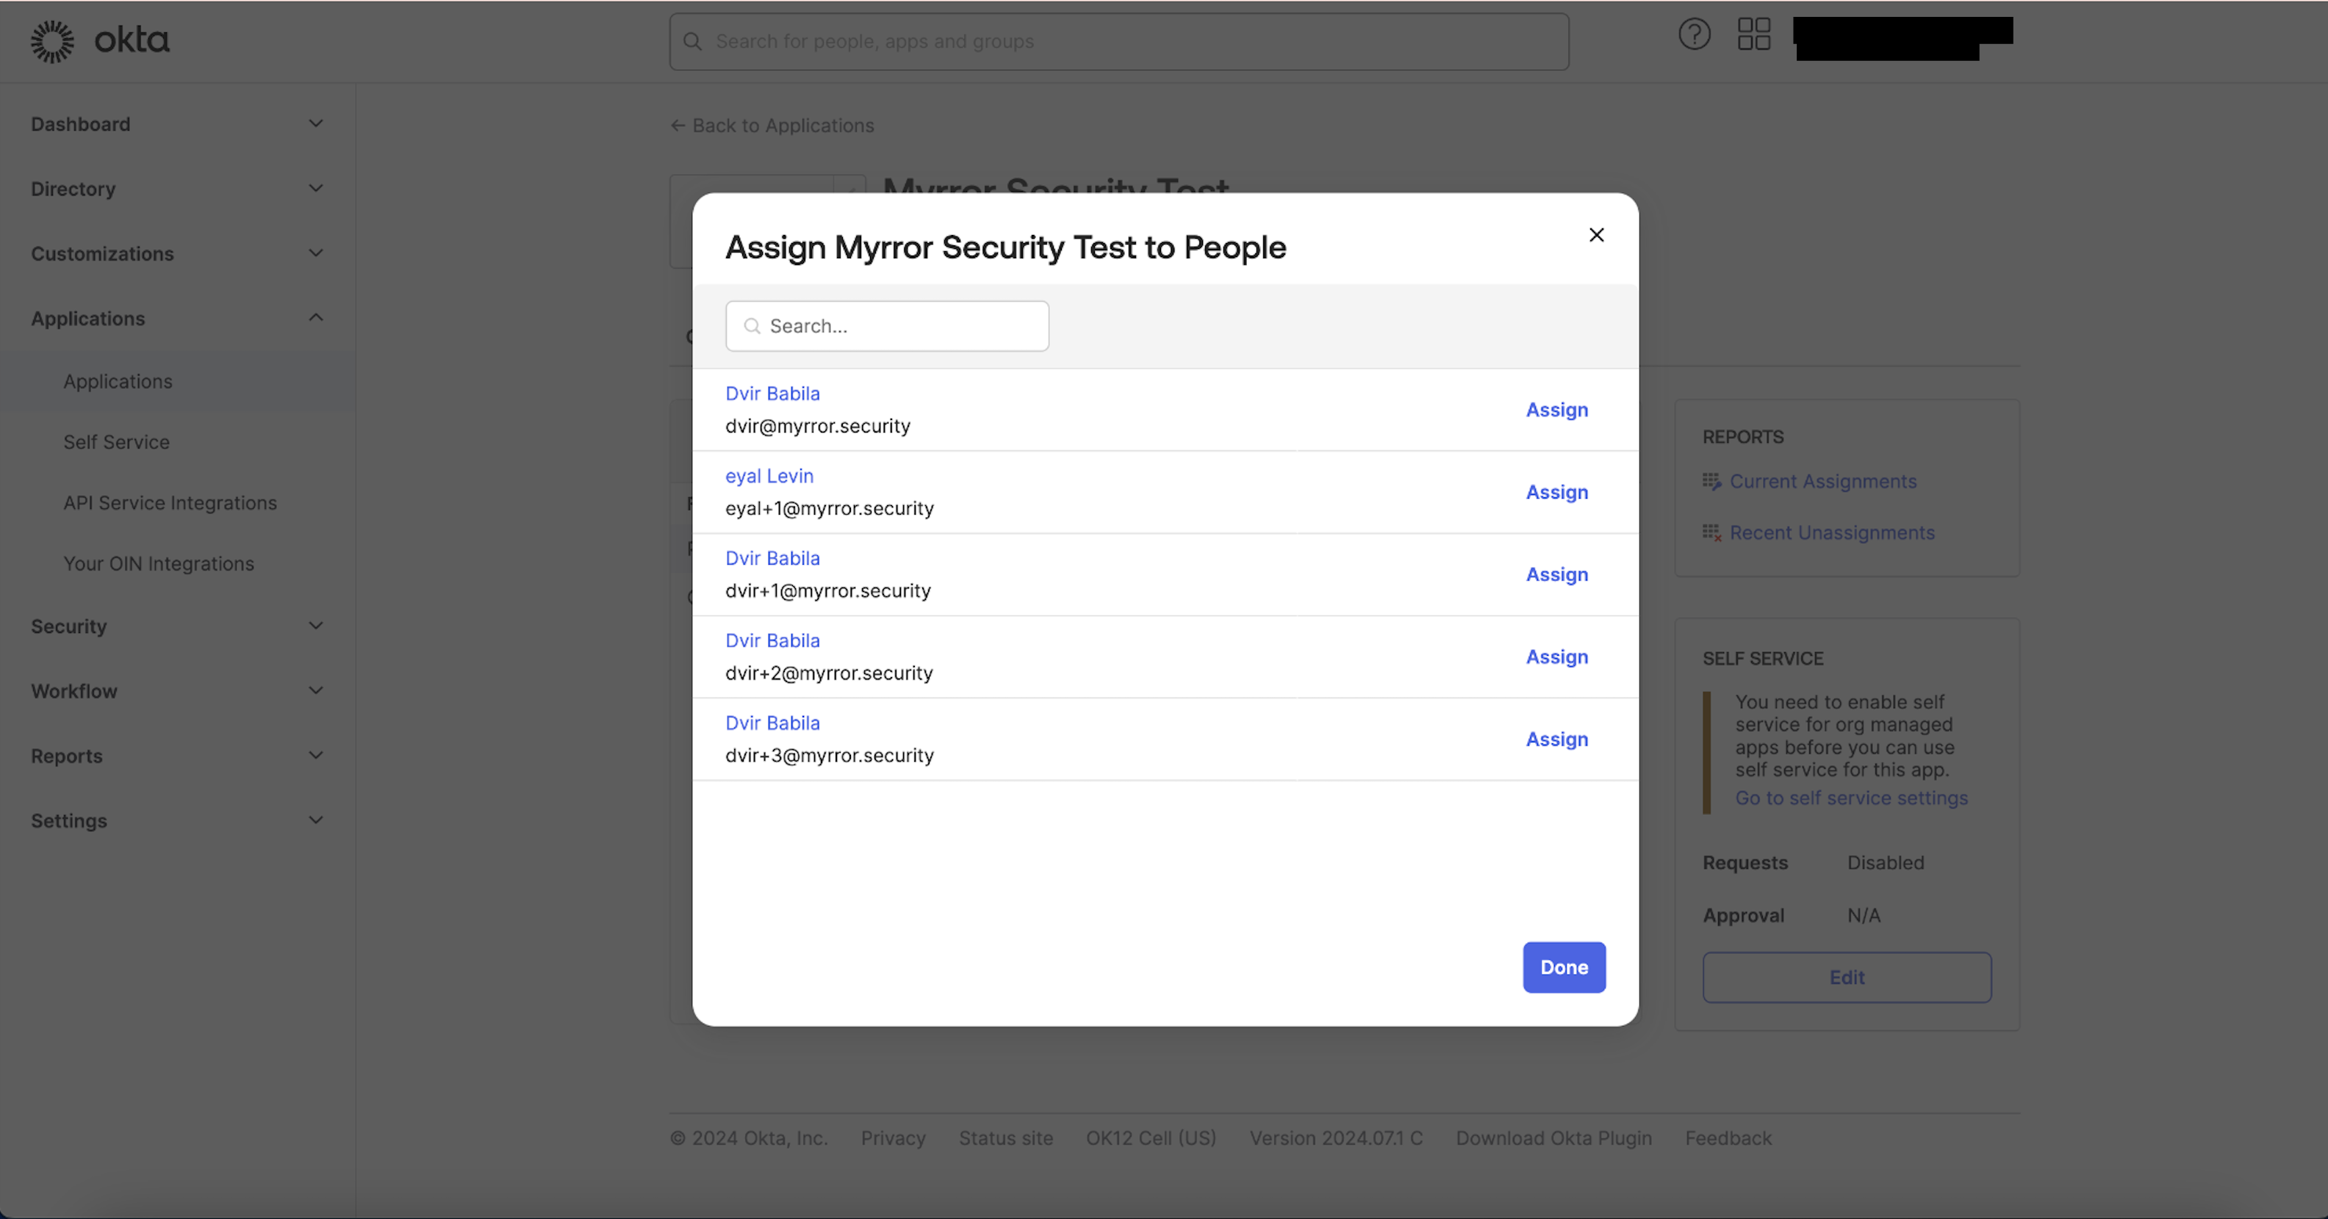2328x1219 pixels.
Task: Open Dvir Babila profile above dvir@myrror.security
Action: click(x=772, y=394)
